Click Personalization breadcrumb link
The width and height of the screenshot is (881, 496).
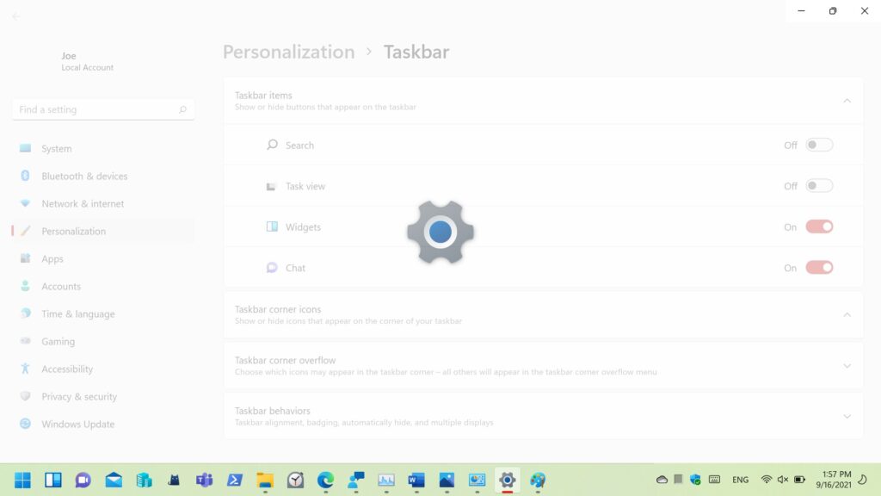(288, 52)
